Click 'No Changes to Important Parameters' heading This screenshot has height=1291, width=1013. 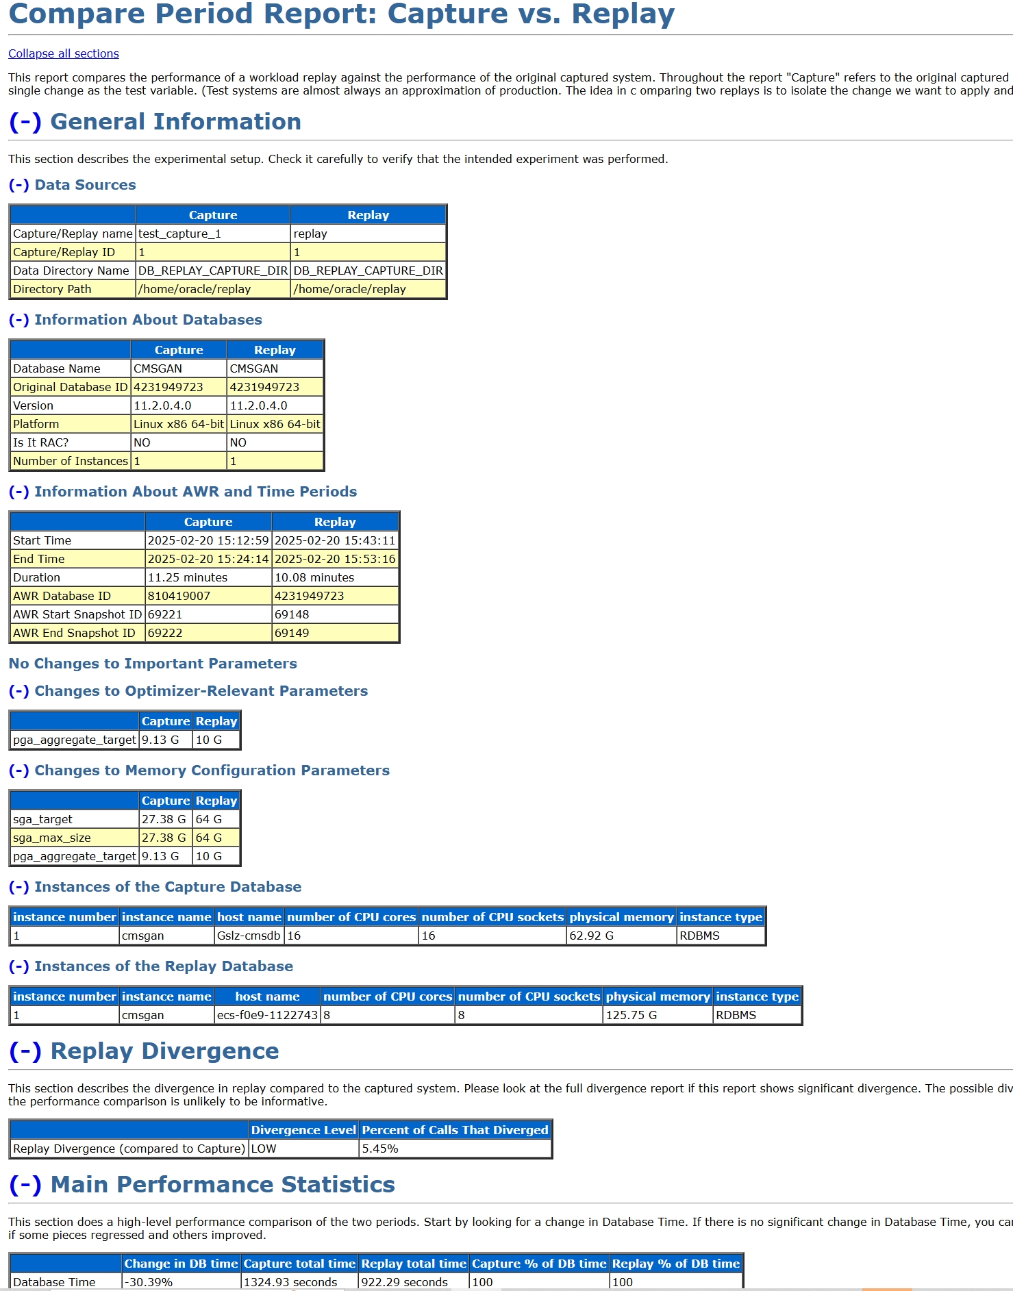coord(153,664)
